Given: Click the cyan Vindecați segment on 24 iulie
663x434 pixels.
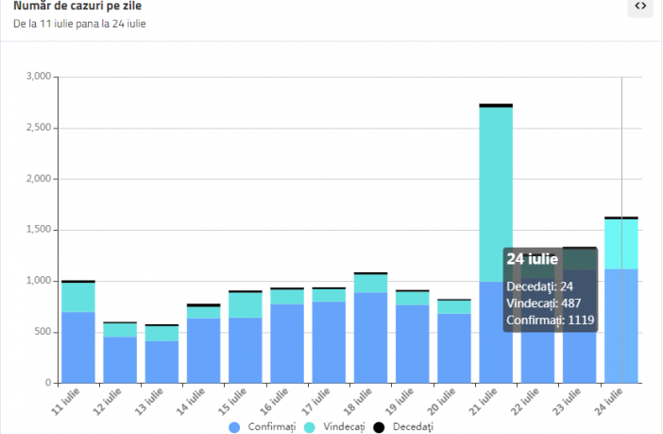Looking at the screenshot, I should click(621, 243).
